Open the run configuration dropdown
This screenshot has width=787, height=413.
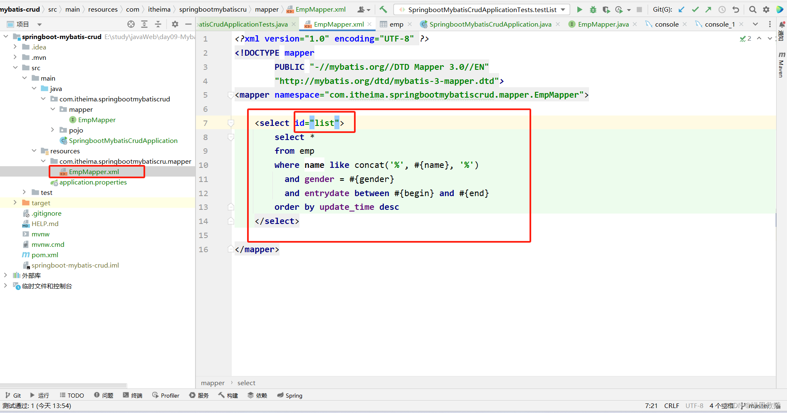coord(562,9)
